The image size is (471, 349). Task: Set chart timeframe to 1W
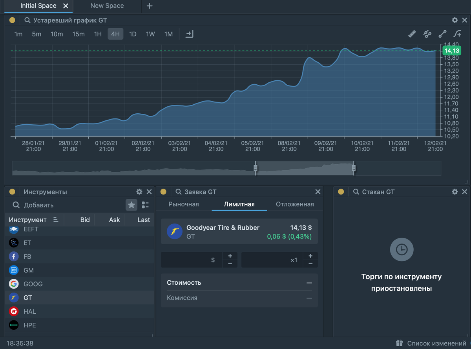pyautogui.click(x=150, y=34)
